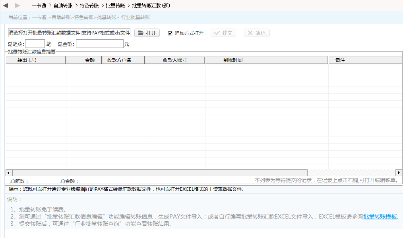Click the 总笔数 input field
This screenshot has width=403, height=238.
pyautogui.click(x=35, y=44)
